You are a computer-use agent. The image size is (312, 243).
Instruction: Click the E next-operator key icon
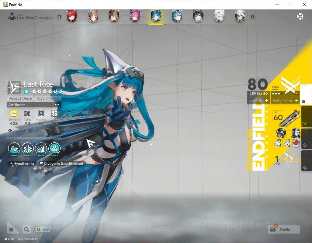[253, 17]
